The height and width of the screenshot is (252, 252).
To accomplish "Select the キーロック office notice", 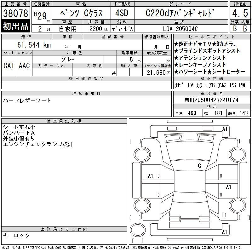I will click(16, 235).
